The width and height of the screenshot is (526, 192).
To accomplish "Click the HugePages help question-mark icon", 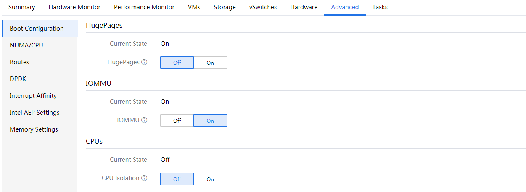I will (x=144, y=62).
